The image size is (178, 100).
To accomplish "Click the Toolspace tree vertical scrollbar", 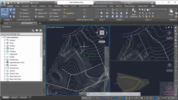I will 41,47.
